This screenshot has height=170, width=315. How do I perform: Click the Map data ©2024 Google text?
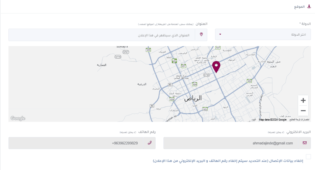coord(272,120)
